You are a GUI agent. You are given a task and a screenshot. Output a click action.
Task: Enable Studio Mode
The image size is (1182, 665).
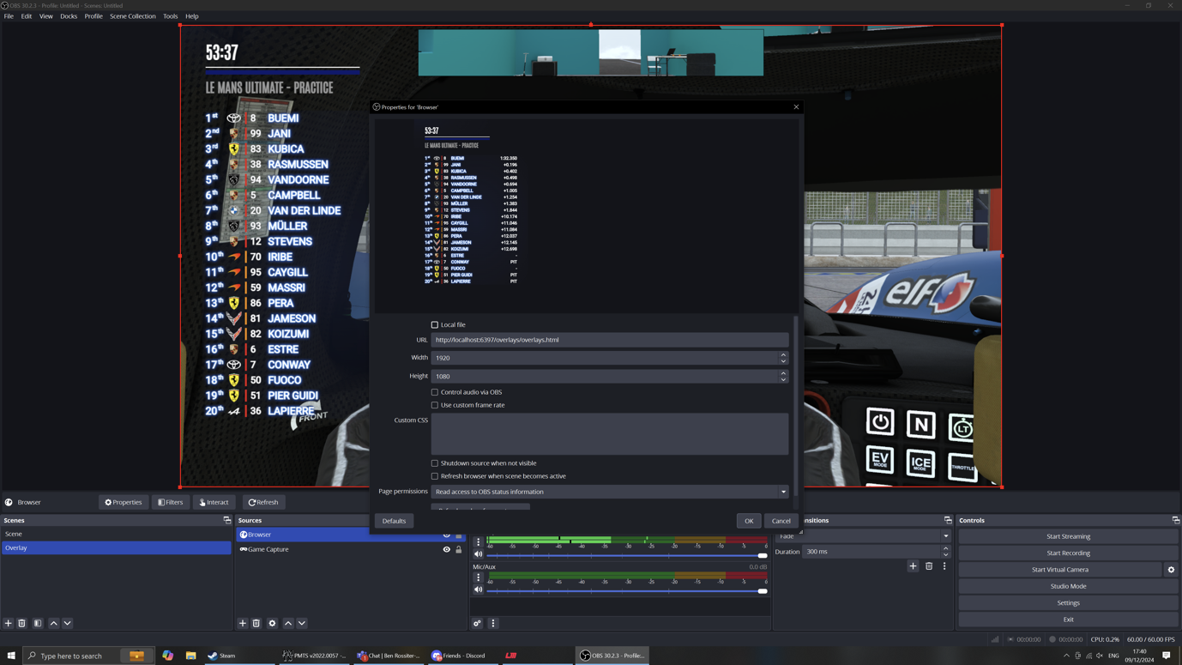(1067, 586)
